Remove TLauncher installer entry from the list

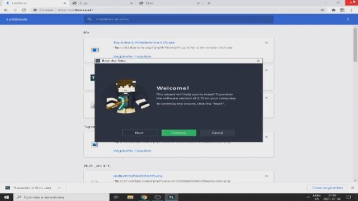tap(266, 42)
